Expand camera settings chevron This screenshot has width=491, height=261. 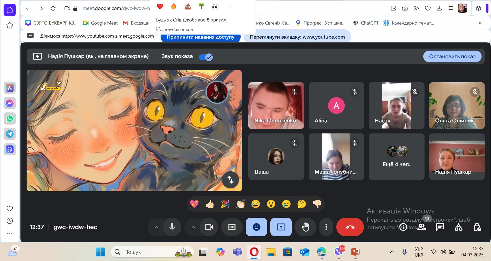[193, 227]
